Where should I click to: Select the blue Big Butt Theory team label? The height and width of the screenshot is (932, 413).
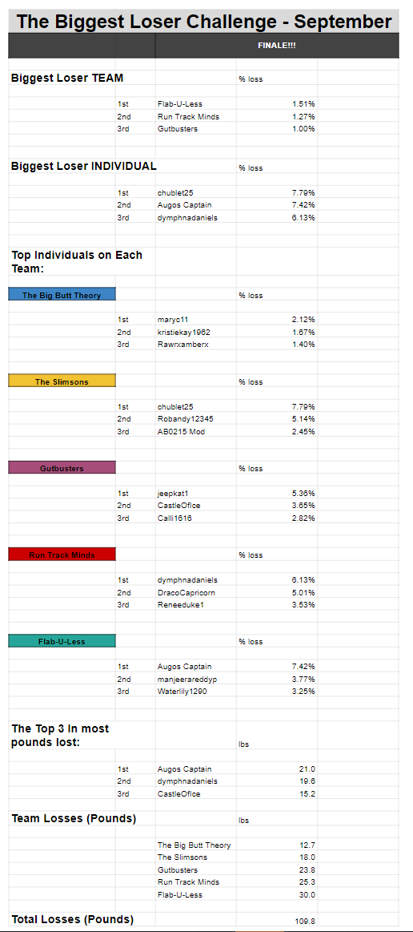(x=62, y=295)
